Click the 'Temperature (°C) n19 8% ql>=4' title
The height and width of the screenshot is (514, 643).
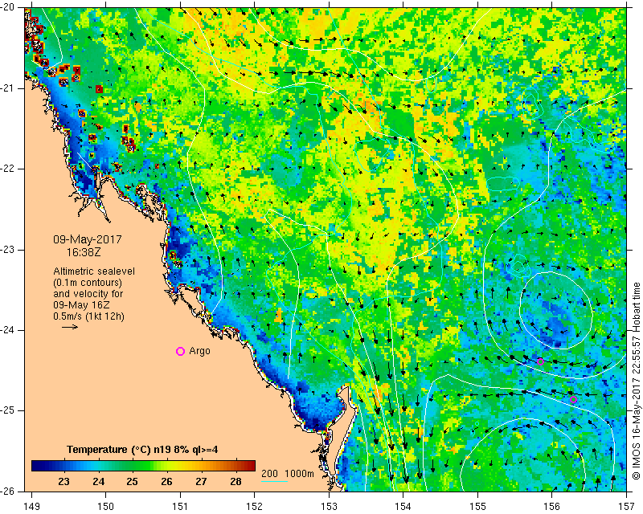click(142, 450)
